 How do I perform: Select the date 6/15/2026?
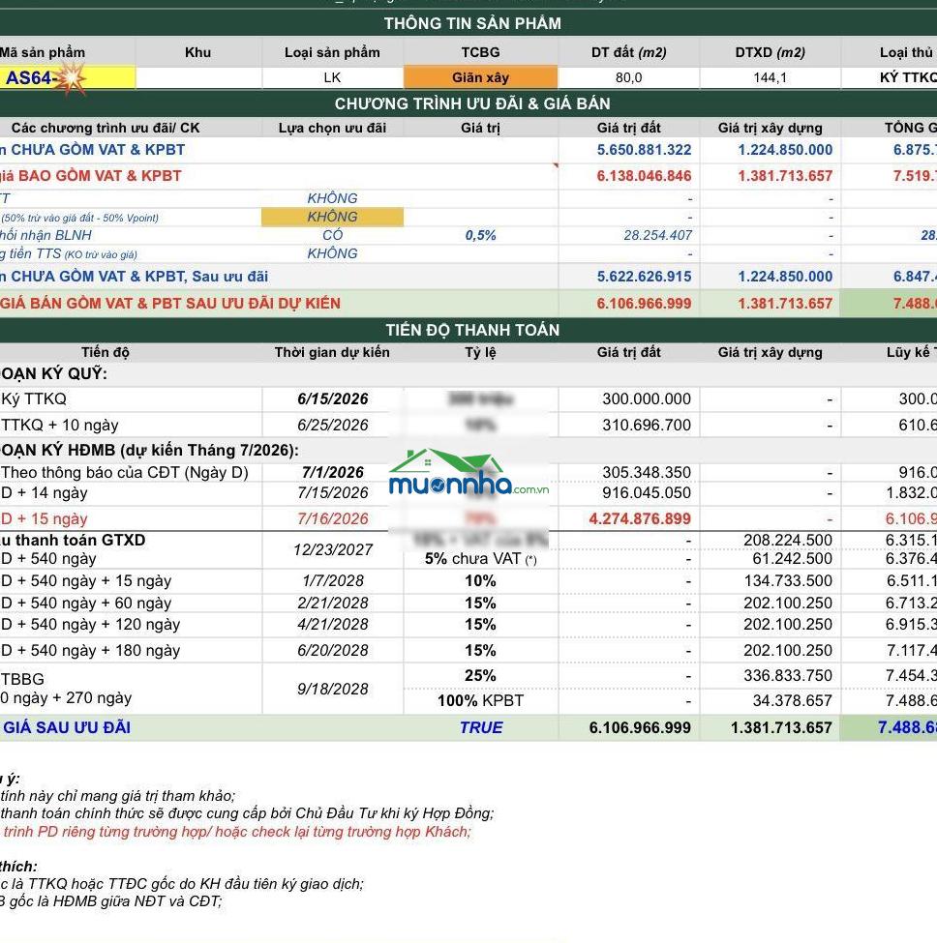click(332, 398)
